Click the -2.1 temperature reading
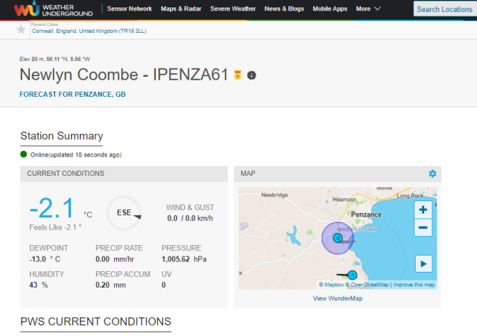The width and height of the screenshot is (477, 336). (x=51, y=209)
